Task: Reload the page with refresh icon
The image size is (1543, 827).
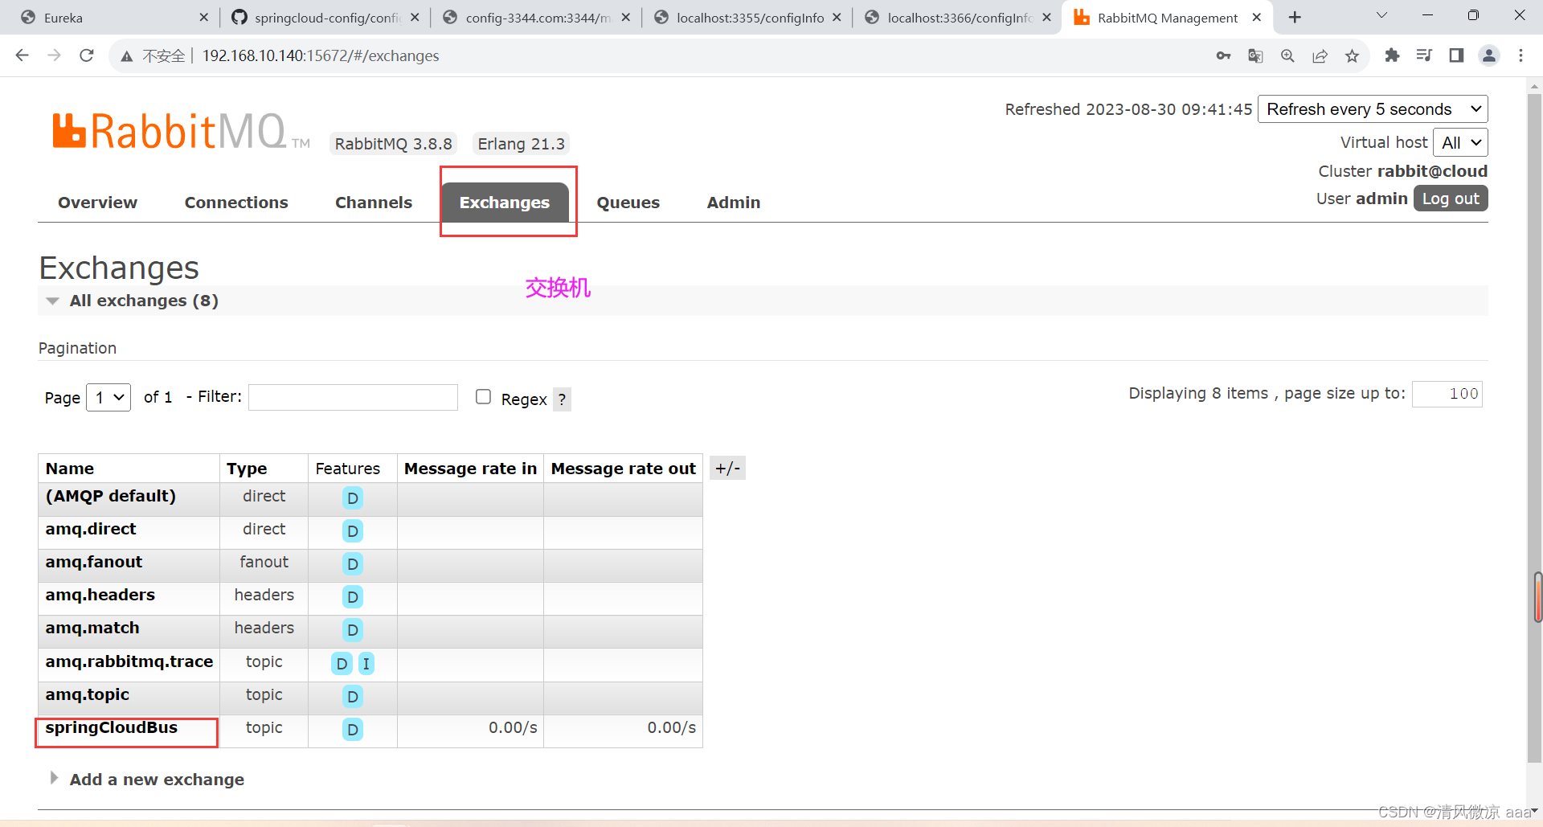Action: pyautogui.click(x=87, y=55)
